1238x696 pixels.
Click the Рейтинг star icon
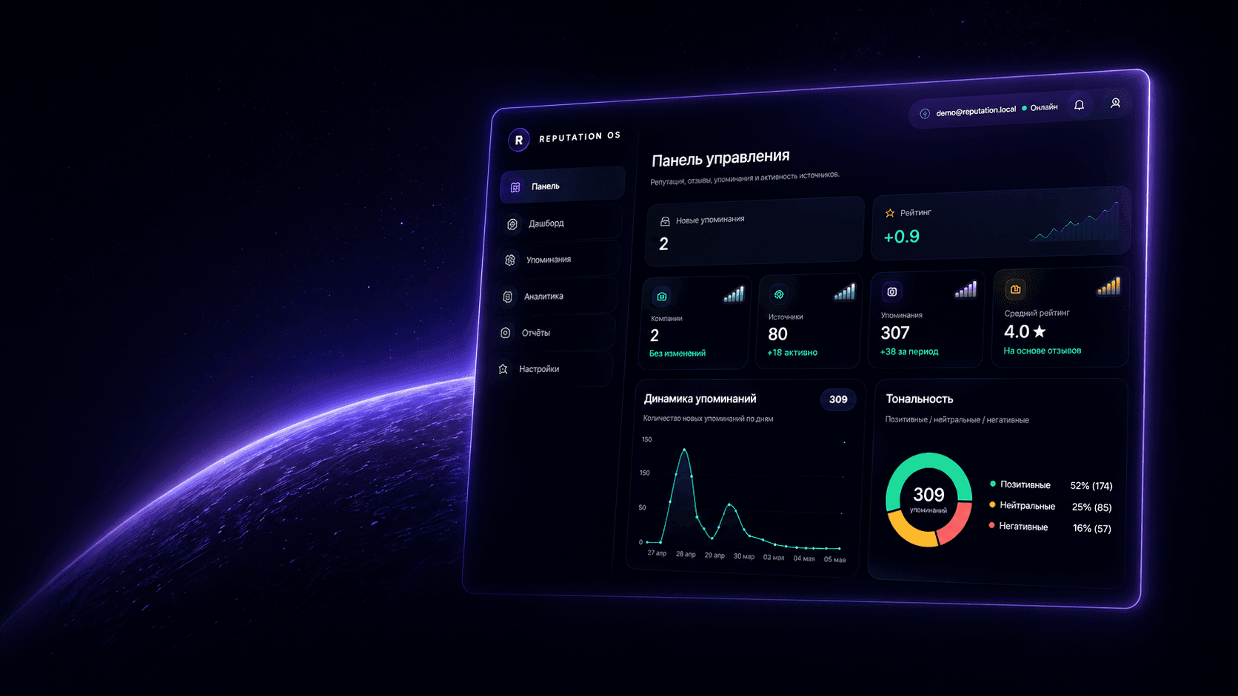[890, 213]
